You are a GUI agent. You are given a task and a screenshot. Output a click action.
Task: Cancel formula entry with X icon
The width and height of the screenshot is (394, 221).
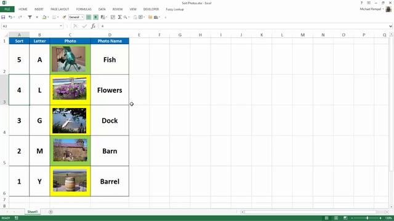(75, 26)
